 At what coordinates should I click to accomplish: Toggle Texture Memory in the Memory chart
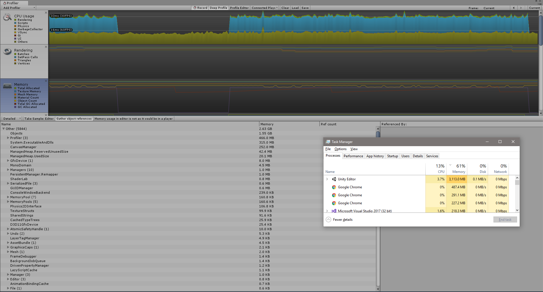[x=16, y=91]
